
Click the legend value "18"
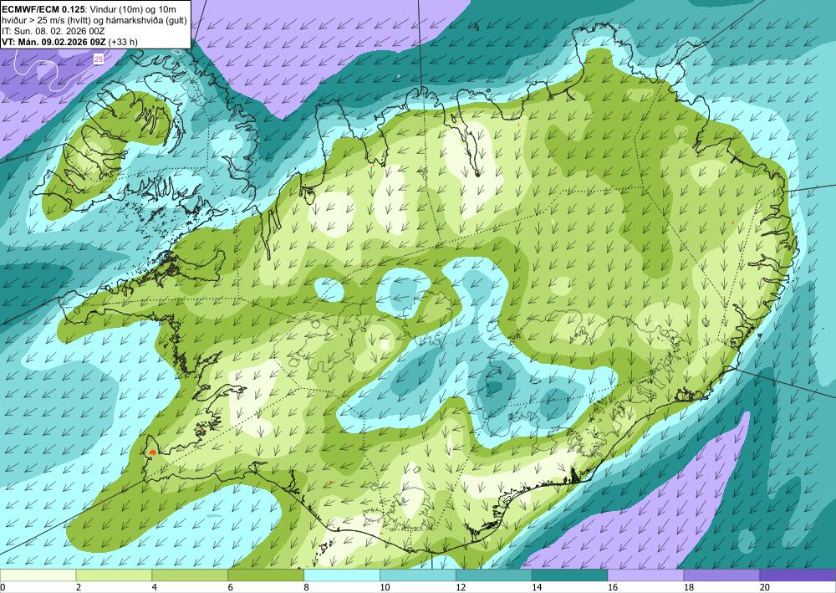688,587
